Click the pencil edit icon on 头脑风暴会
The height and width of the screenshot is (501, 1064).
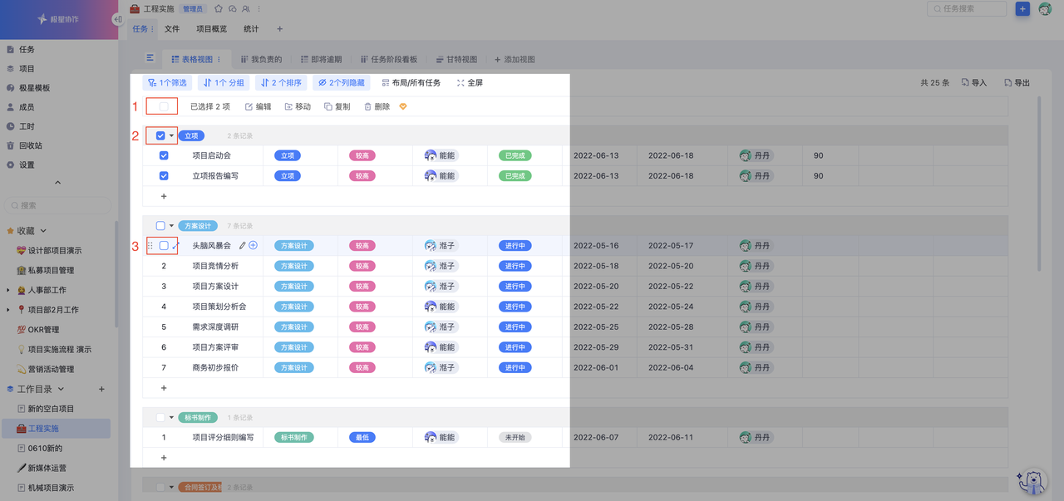(243, 246)
